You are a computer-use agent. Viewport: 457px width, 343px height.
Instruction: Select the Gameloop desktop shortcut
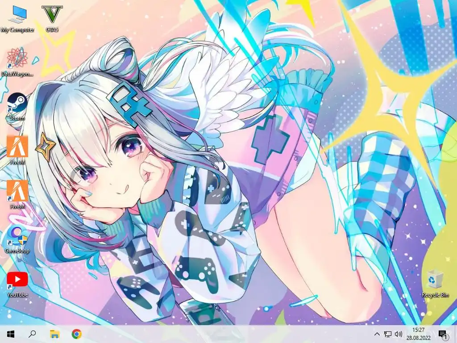pyautogui.click(x=17, y=239)
